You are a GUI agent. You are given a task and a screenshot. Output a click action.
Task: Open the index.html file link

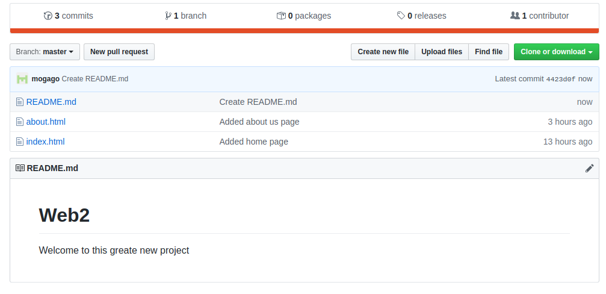pyautogui.click(x=46, y=142)
